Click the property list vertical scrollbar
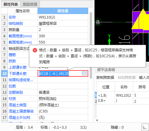The image size is (149, 131). coord(91,45)
